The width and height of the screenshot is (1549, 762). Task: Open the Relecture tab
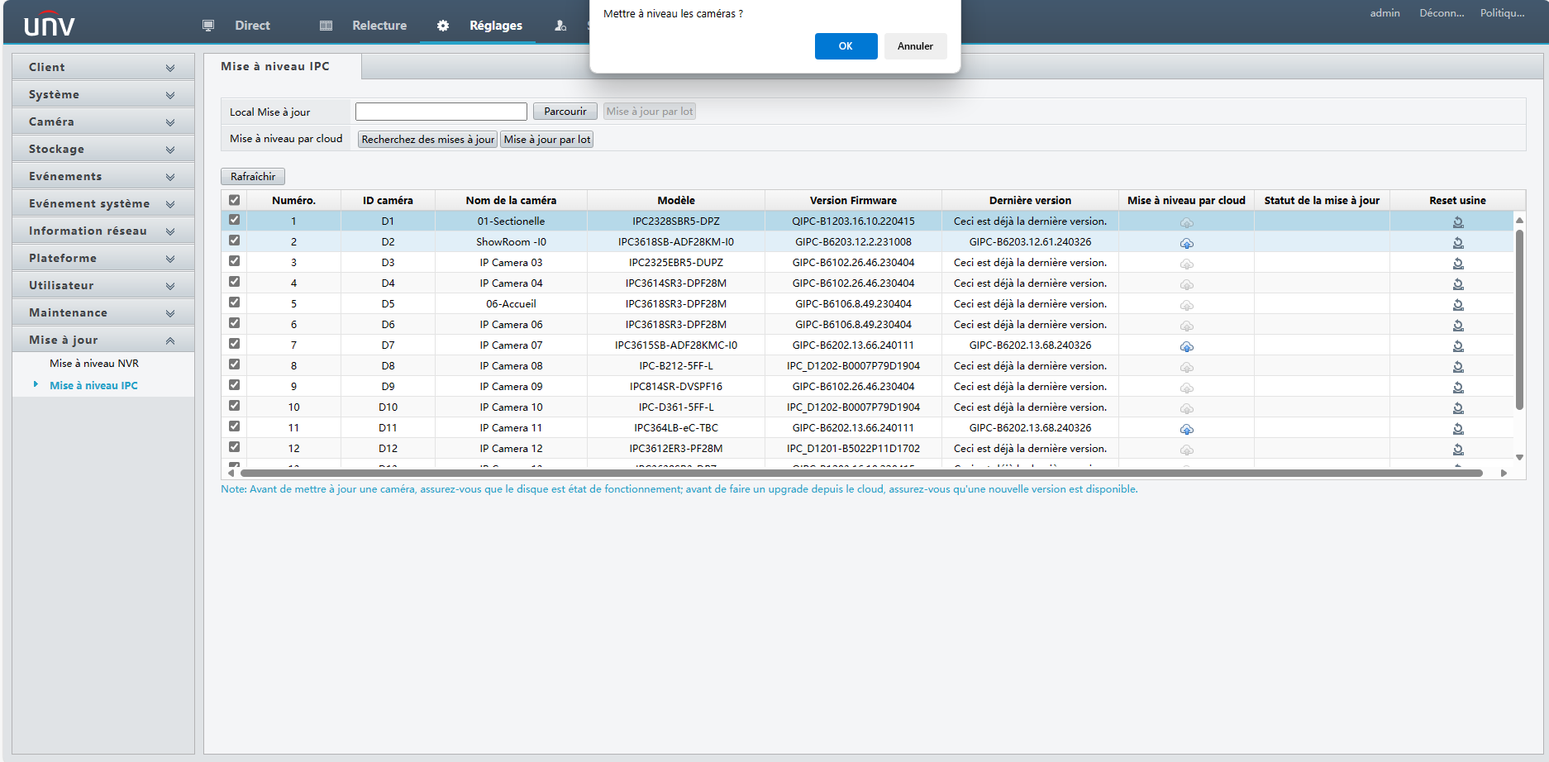[379, 26]
